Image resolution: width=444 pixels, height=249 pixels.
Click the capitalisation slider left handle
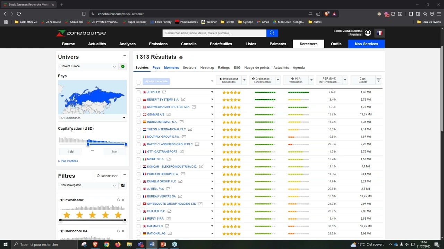pos(88,144)
